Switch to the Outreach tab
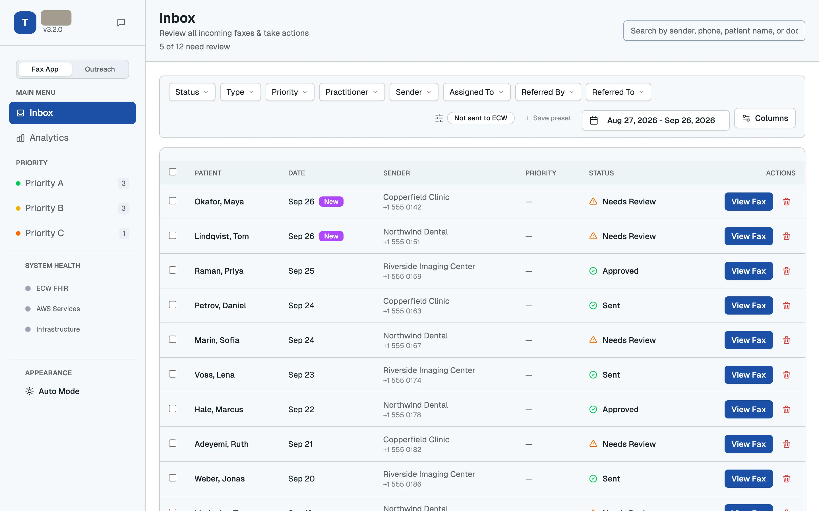Screen dimensions: 819x511 pyautogui.click(x=100, y=69)
